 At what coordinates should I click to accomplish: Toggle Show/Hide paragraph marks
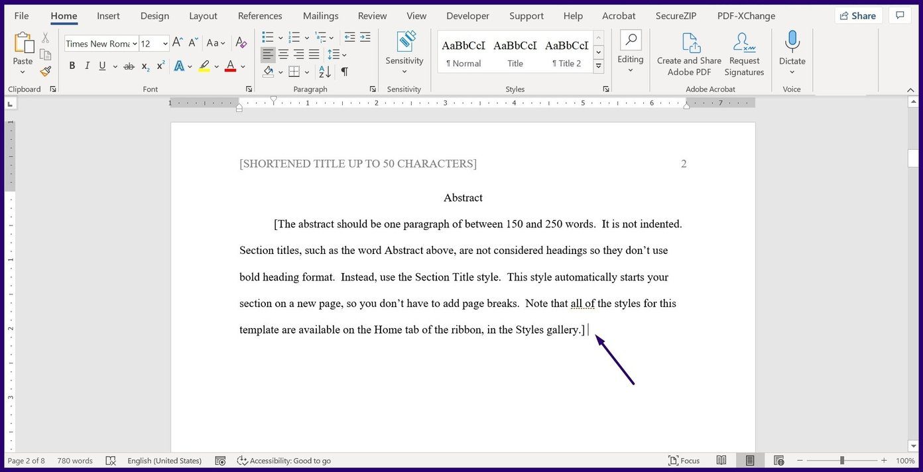(344, 72)
